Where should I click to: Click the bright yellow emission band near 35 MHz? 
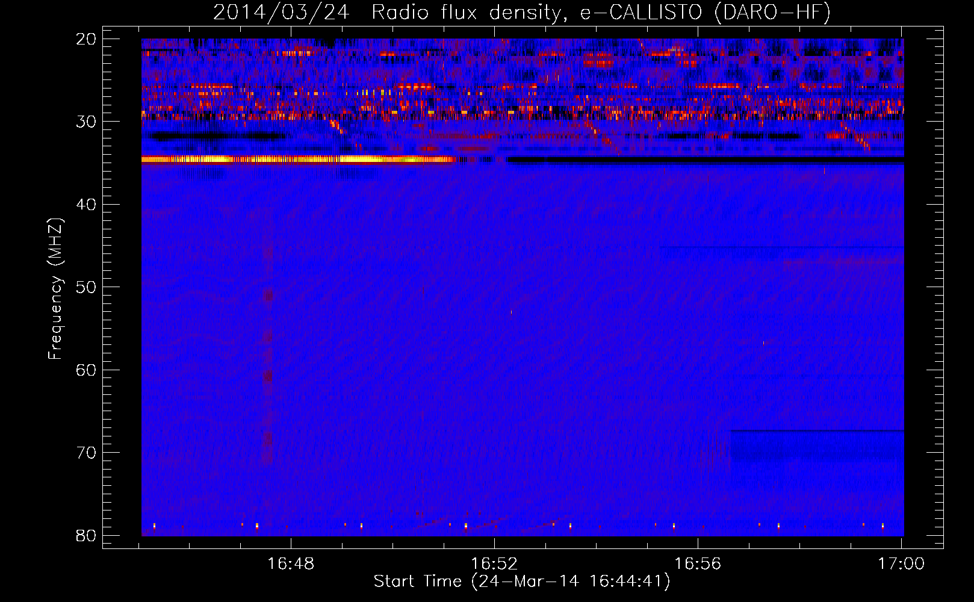pyautogui.click(x=299, y=160)
